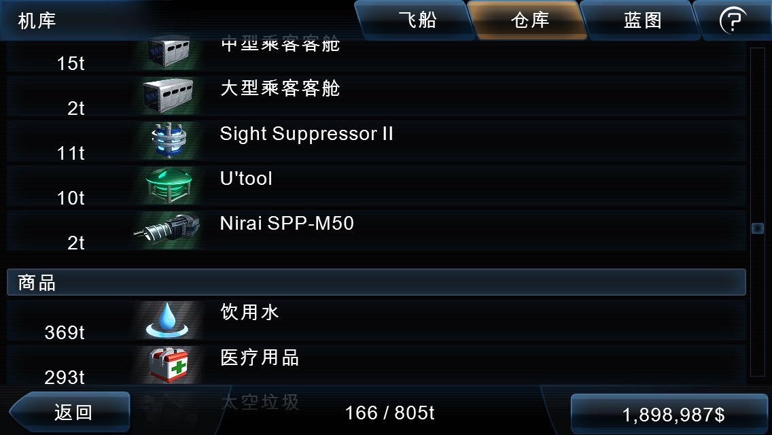772x435 pixels.
Task: Select the U'tool item name
Action: (246, 178)
